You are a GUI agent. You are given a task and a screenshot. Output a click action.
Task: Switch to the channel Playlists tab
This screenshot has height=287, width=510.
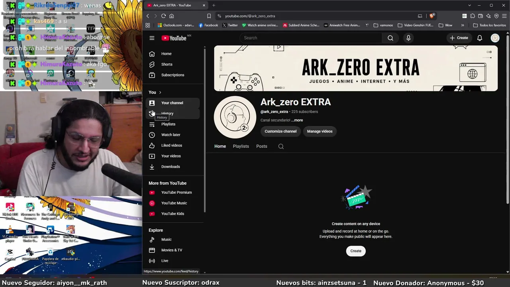(241, 146)
